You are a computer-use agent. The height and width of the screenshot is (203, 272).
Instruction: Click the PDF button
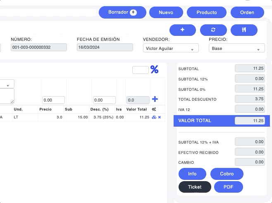point(228,187)
